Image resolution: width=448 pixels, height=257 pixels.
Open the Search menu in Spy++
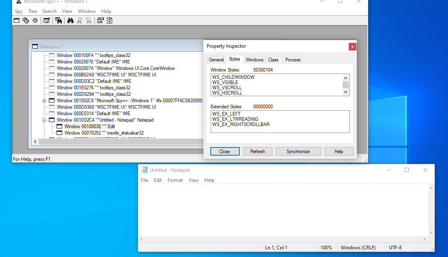(49, 11)
